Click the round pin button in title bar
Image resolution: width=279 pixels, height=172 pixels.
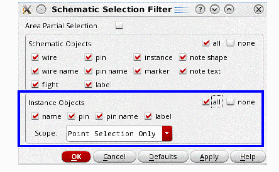tap(41, 10)
